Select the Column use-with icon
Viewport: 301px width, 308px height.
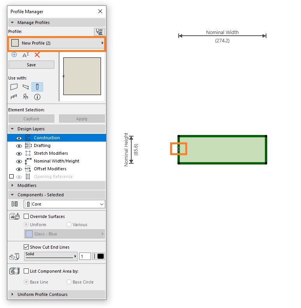(37, 87)
